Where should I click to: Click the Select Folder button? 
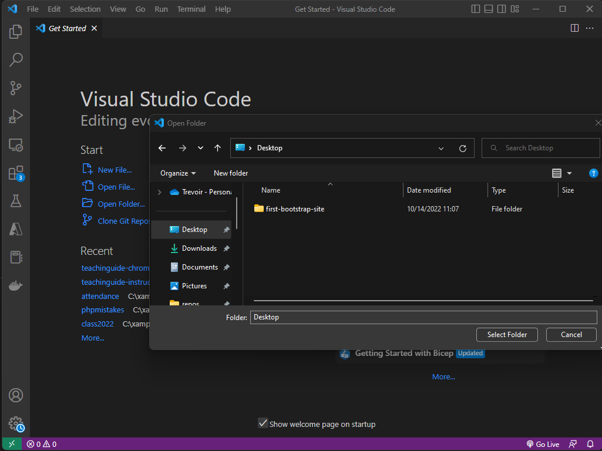507,335
